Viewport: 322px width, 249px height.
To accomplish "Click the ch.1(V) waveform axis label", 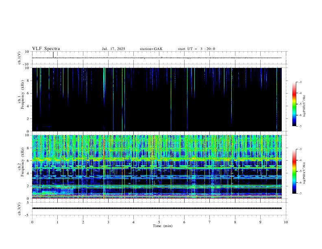I will click(x=19, y=58).
